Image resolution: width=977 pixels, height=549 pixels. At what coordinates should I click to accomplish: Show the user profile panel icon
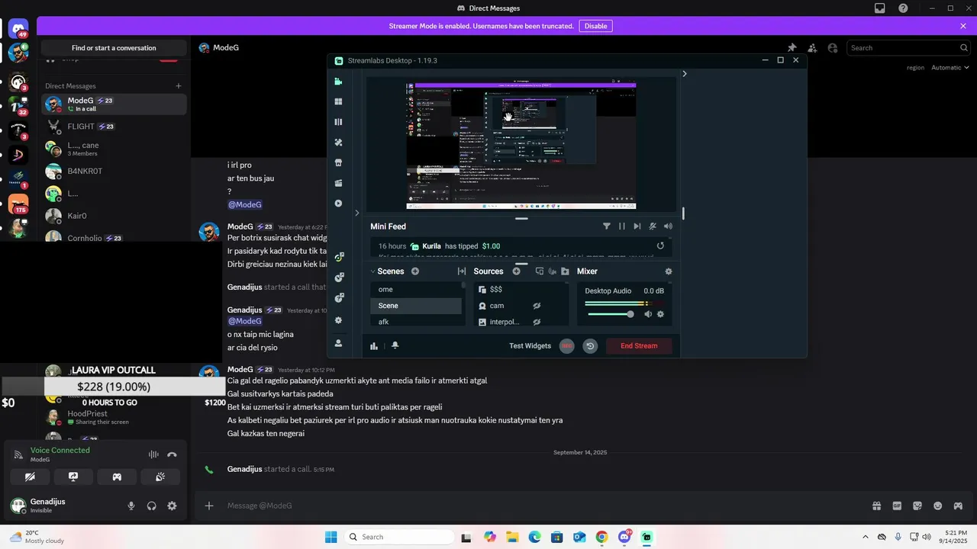[x=832, y=47]
